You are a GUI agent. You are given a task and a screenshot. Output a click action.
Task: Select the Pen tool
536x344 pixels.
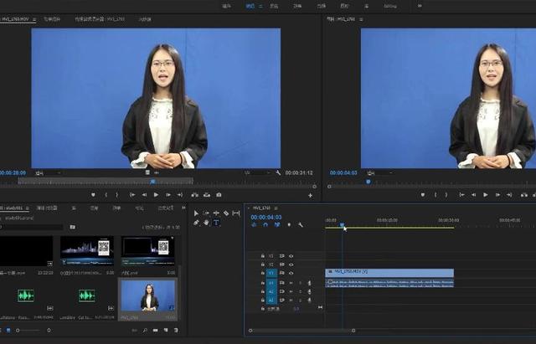(x=196, y=223)
